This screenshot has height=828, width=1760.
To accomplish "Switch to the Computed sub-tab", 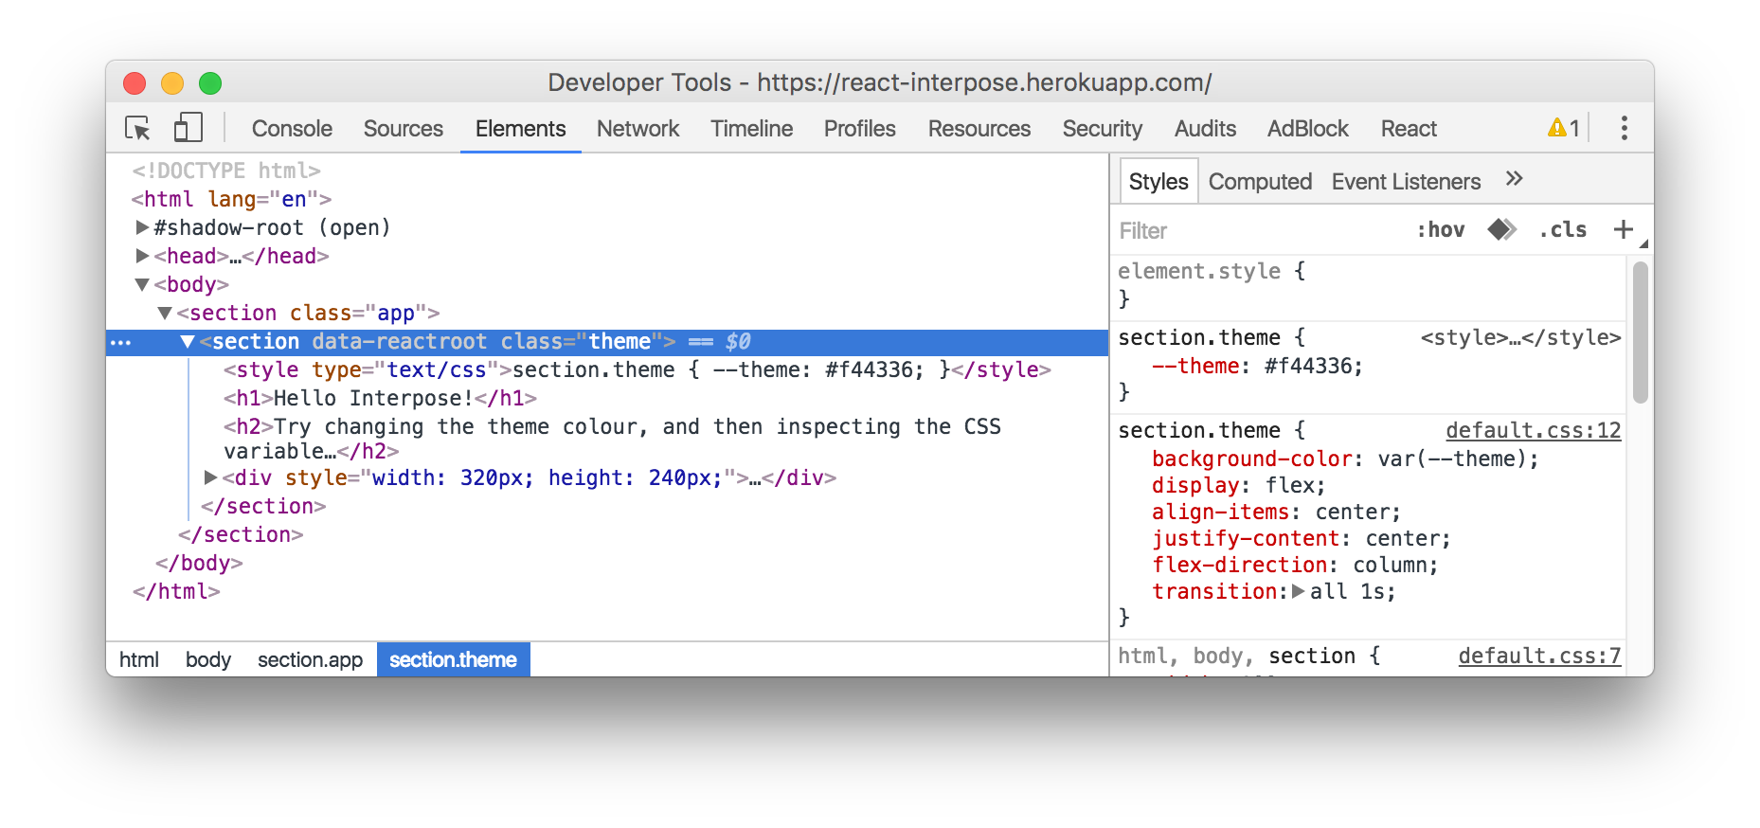I will (1260, 181).
